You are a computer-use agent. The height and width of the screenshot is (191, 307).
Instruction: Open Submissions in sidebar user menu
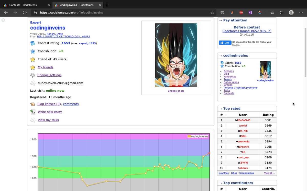pos(231,82)
